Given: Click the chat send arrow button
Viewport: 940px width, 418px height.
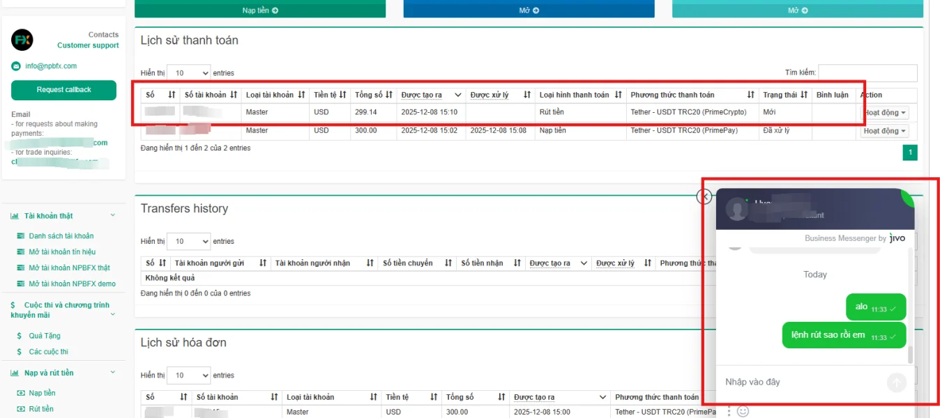Looking at the screenshot, I should click(897, 382).
